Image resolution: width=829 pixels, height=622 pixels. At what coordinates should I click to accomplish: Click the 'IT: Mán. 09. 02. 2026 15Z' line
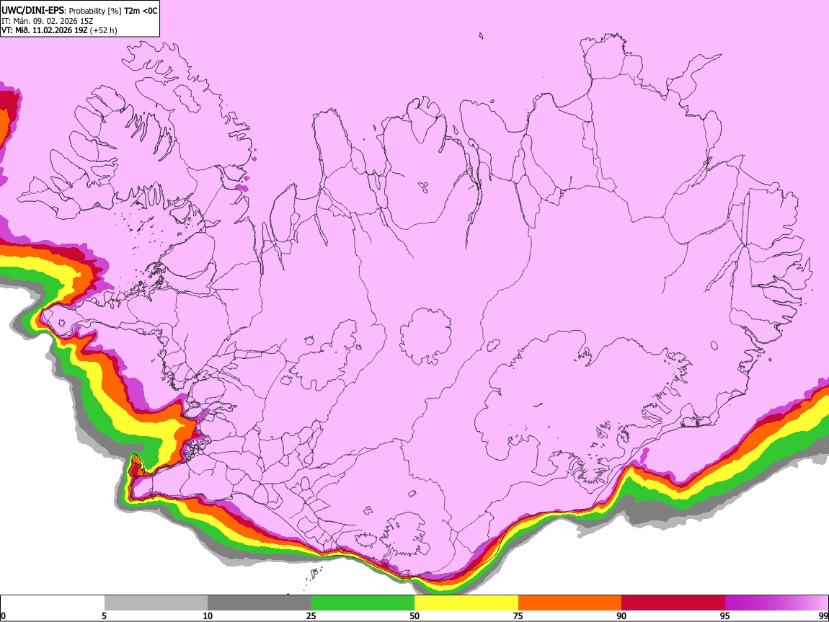[x=47, y=21]
